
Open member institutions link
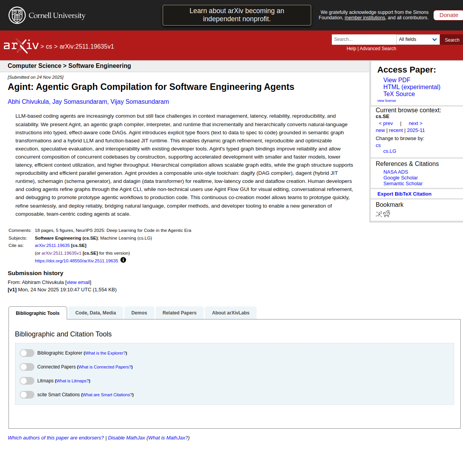pyautogui.click(x=365, y=18)
